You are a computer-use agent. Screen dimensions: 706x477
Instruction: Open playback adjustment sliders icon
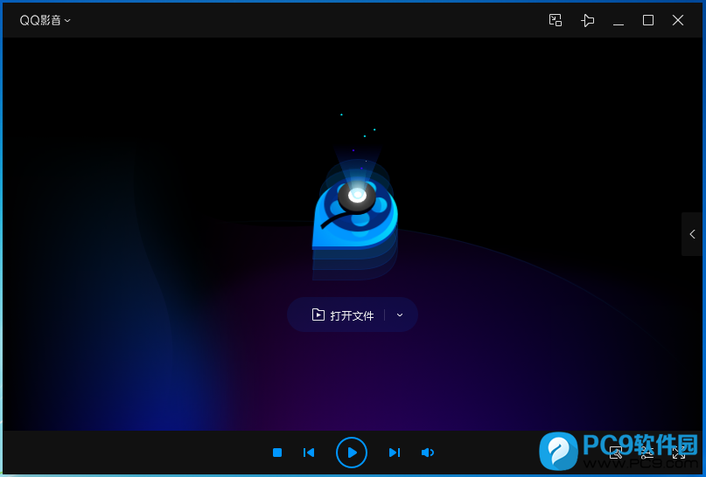click(x=647, y=453)
